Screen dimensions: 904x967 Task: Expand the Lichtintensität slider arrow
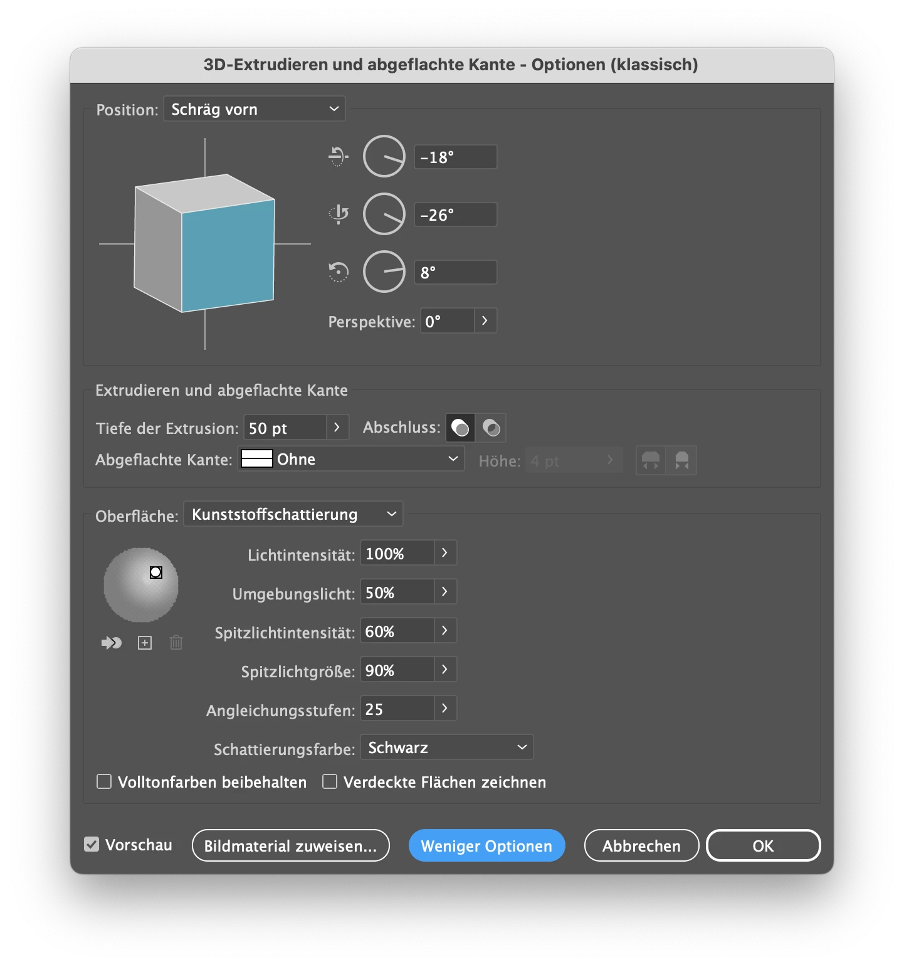(x=445, y=553)
